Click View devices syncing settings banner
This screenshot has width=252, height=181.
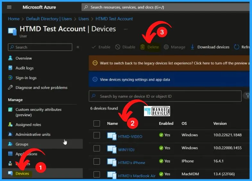coord(169,79)
